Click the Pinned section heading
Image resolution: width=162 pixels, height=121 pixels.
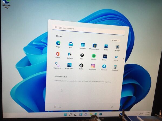[x=59, y=36]
